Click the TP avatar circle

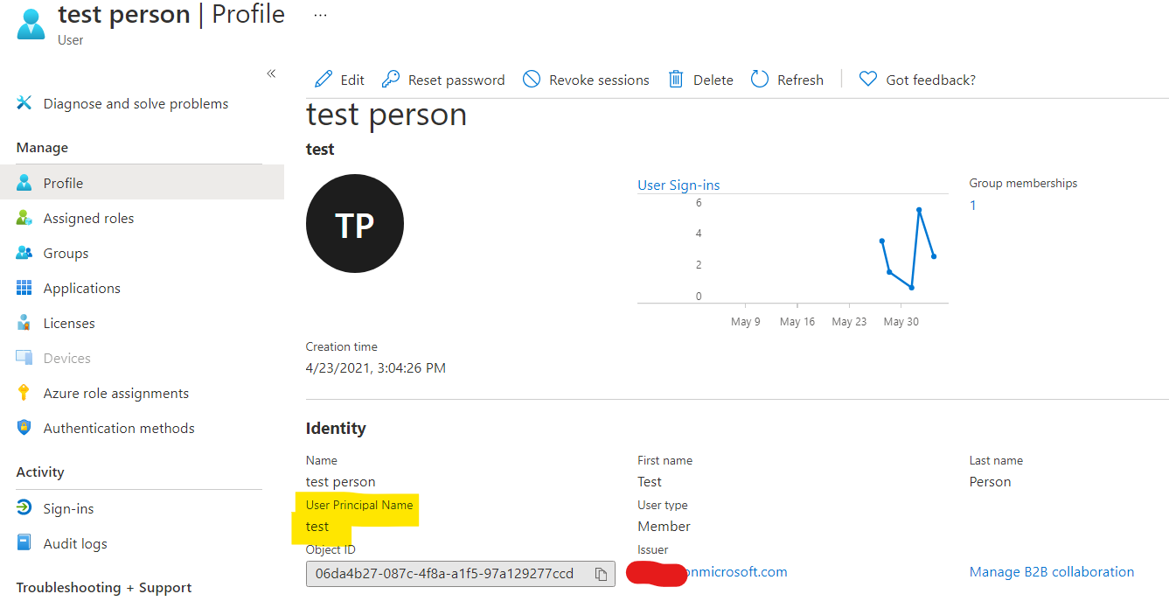pyautogui.click(x=355, y=224)
